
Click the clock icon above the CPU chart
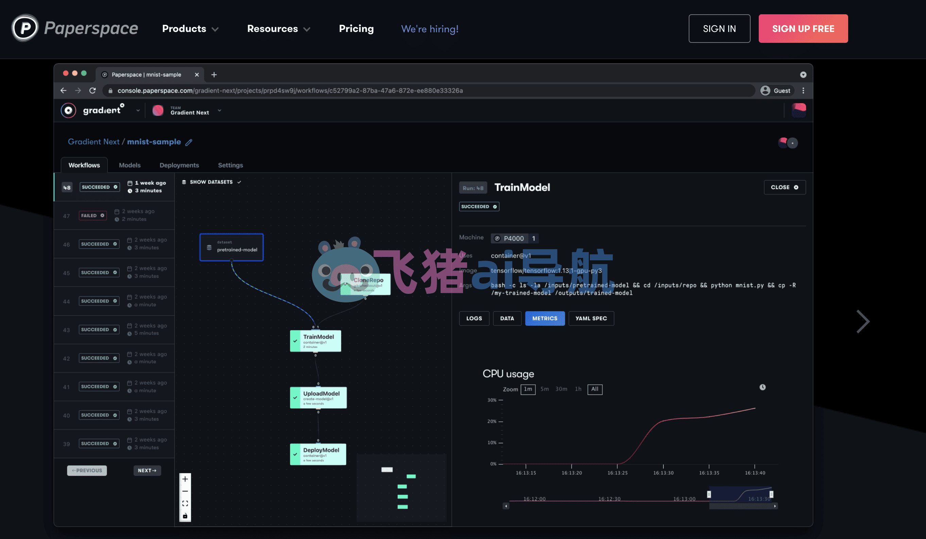tap(762, 387)
